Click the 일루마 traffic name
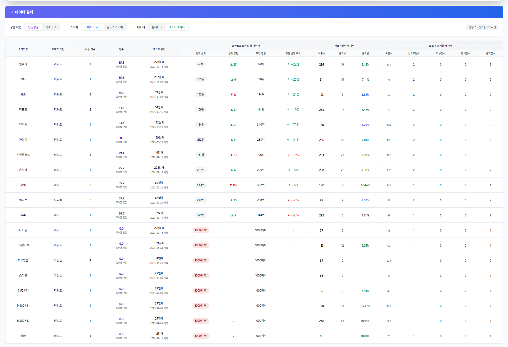This screenshot has height=347, width=508. (x=23, y=64)
